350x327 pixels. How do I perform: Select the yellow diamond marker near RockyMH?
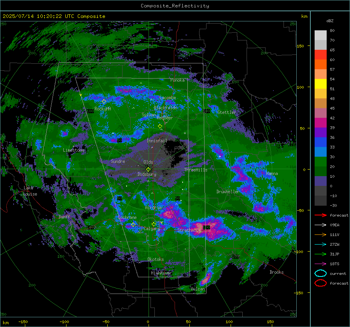[x=104, y=101]
